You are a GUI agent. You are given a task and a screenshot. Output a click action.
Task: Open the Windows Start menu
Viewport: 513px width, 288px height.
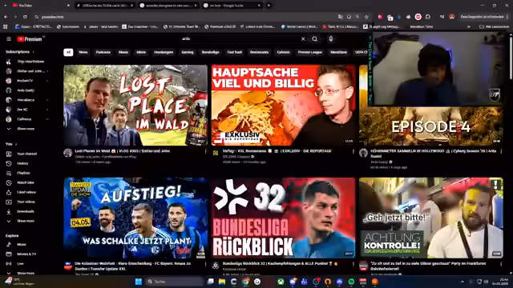click(139, 282)
